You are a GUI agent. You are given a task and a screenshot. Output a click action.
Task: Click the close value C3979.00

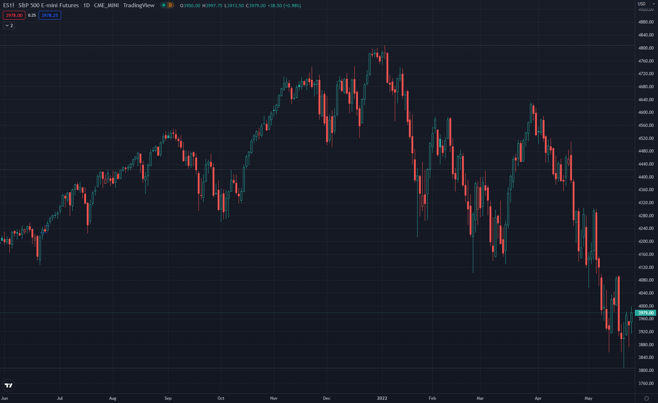[256, 5]
